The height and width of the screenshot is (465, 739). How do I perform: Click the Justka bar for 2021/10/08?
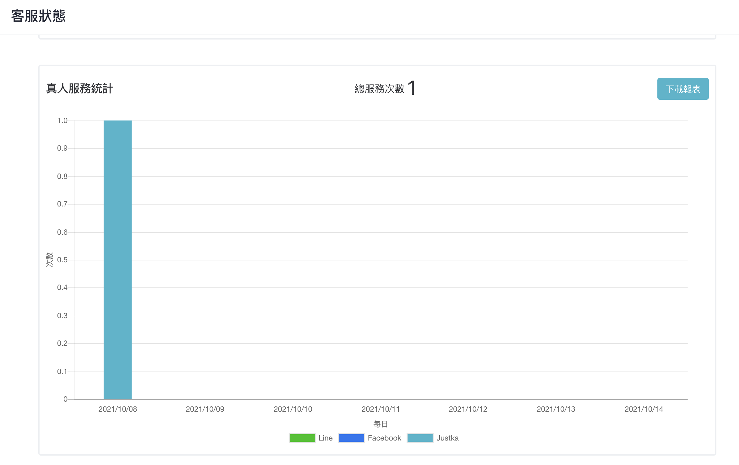click(x=118, y=260)
